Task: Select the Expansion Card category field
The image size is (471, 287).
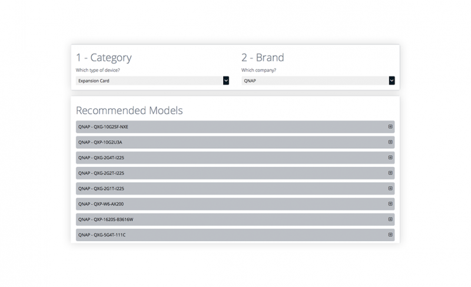Action: (152, 81)
